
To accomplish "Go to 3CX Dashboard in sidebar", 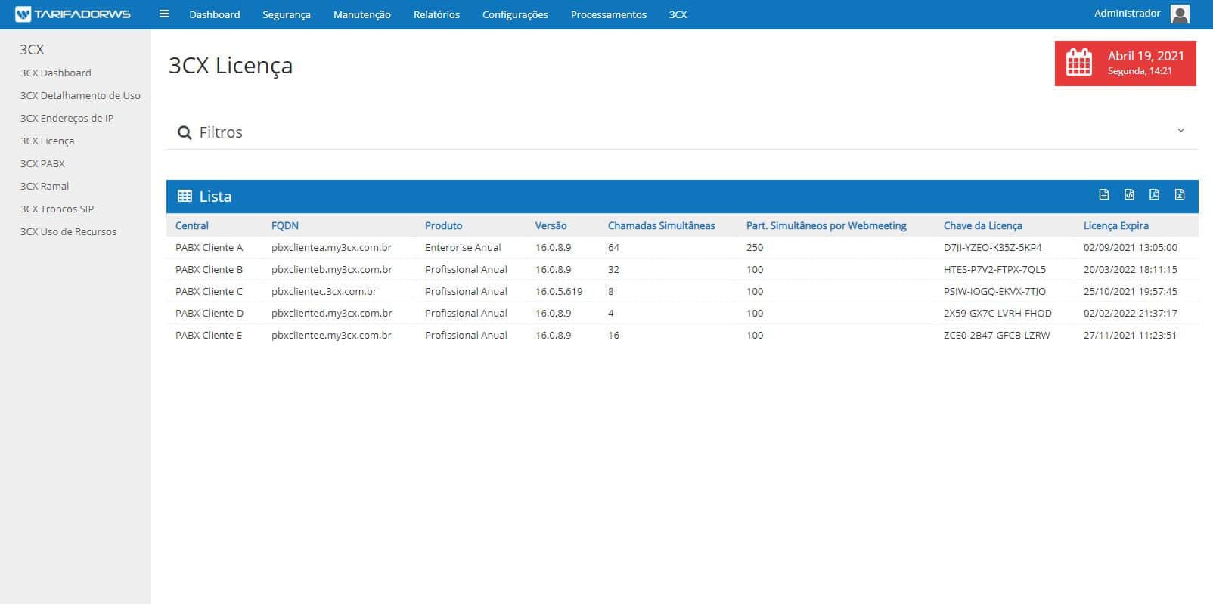I will click(x=56, y=73).
